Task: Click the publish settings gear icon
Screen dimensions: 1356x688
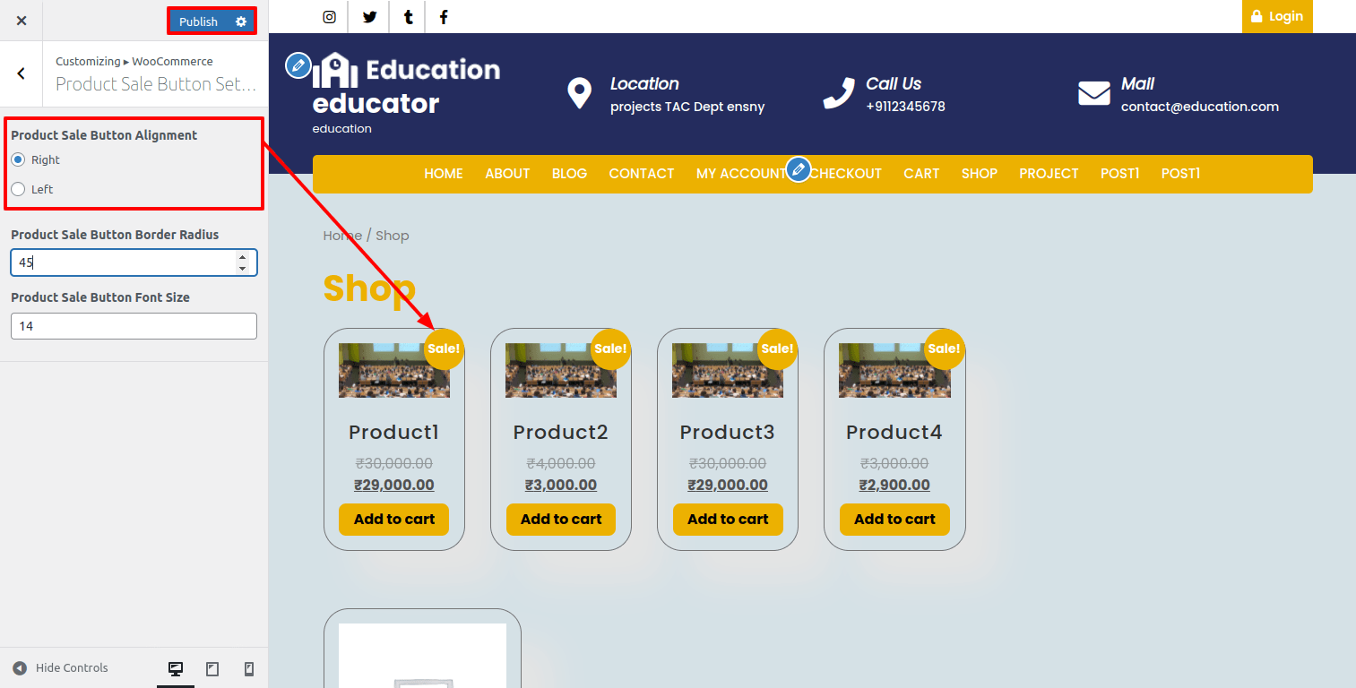Action: [241, 21]
